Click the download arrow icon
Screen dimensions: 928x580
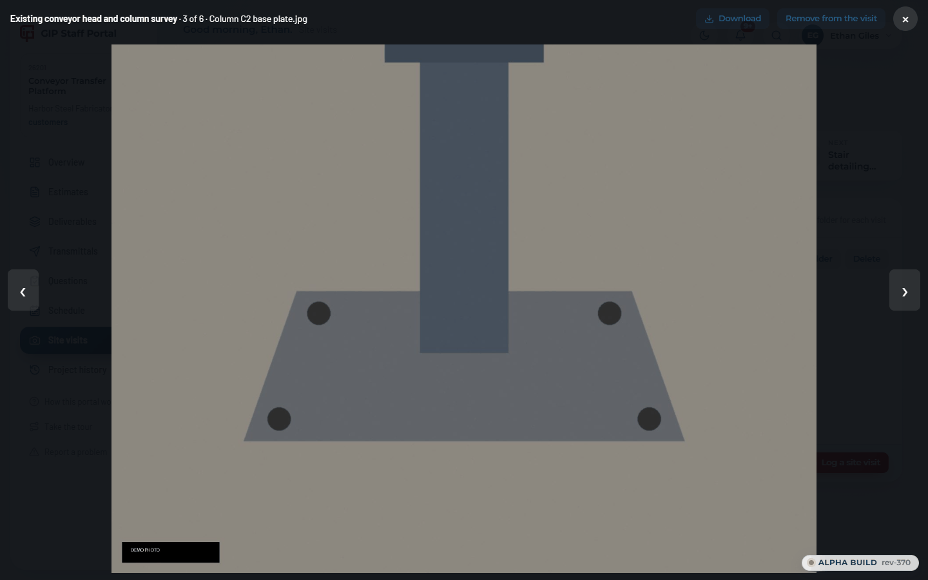pos(709,19)
